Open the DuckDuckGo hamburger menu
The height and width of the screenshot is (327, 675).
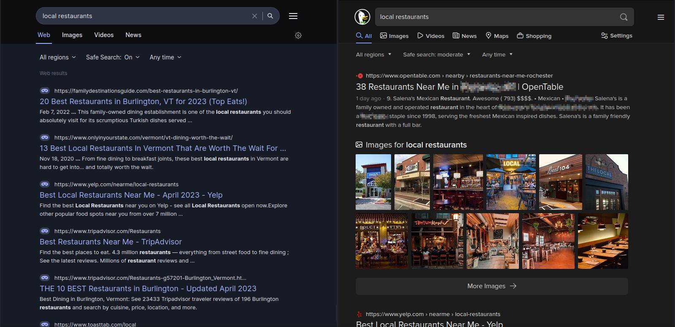pyautogui.click(x=661, y=17)
